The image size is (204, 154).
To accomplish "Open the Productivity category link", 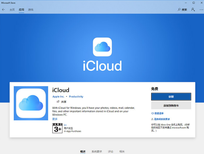I will (x=76, y=97).
